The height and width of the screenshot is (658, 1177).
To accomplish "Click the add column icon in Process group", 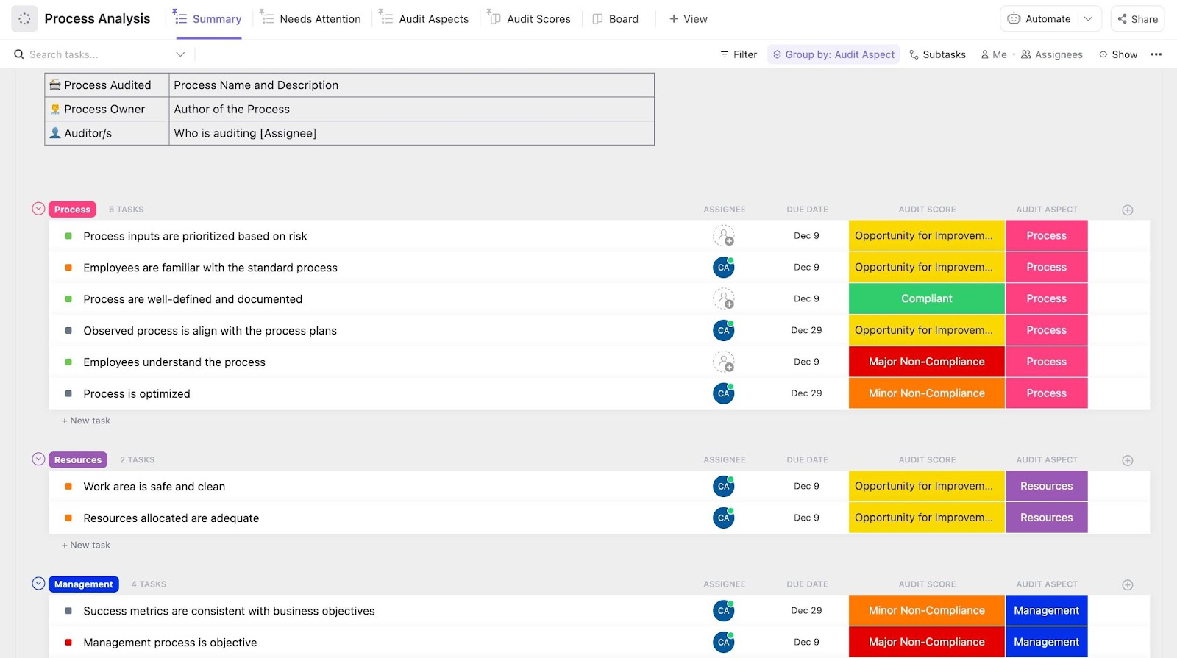I will point(1127,210).
